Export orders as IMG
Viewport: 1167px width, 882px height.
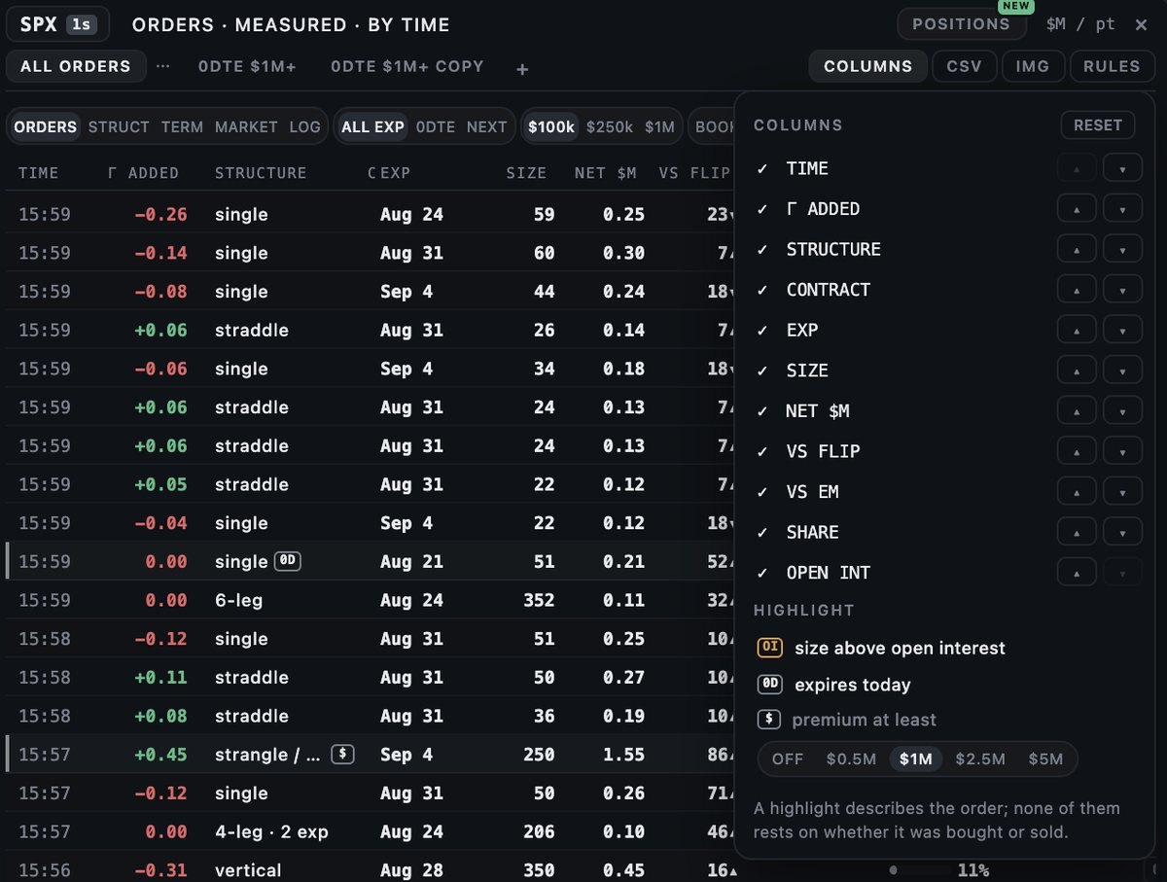(x=1033, y=66)
